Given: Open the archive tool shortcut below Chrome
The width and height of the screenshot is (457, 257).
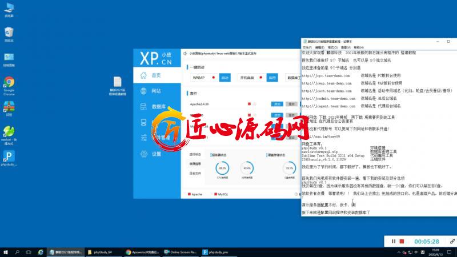Looking at the screenshot, I should (x=9, y=109).
